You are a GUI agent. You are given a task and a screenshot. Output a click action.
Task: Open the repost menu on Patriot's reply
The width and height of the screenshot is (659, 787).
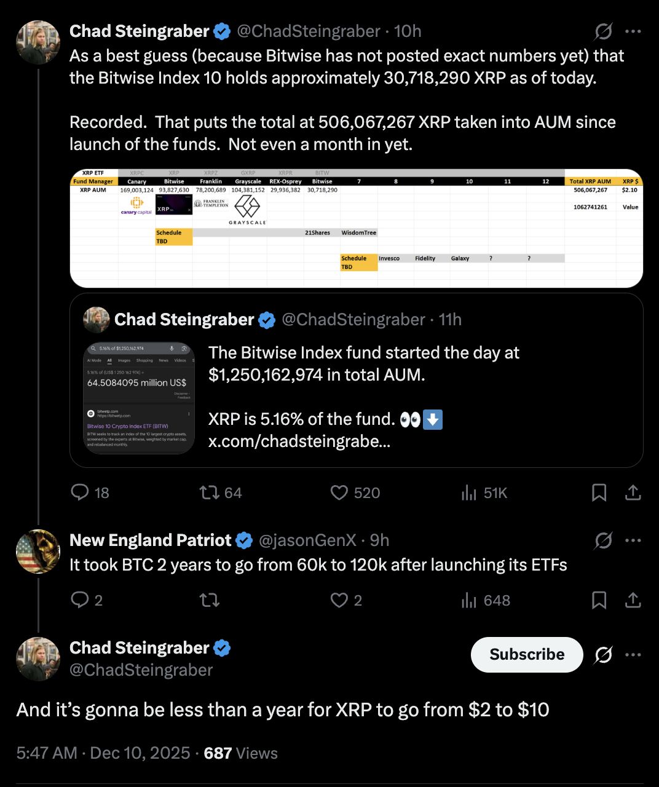[210, 600]
